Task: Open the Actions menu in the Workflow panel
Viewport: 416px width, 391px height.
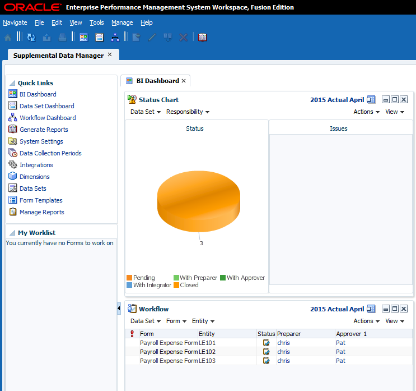Action: click(366, 321)
